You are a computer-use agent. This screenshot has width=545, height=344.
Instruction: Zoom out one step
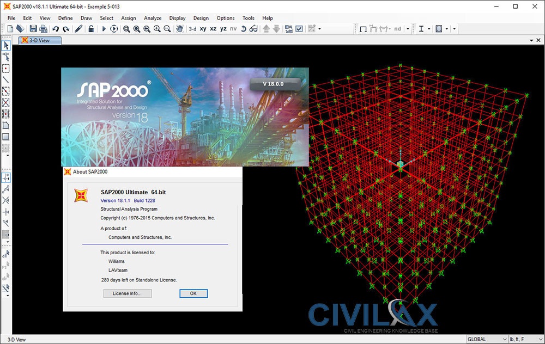click(167, 29)
